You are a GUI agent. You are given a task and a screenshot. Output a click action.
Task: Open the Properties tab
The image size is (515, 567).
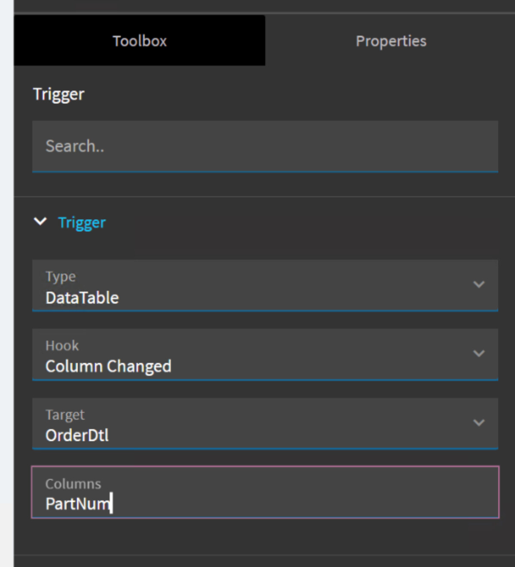pos(391,41)
